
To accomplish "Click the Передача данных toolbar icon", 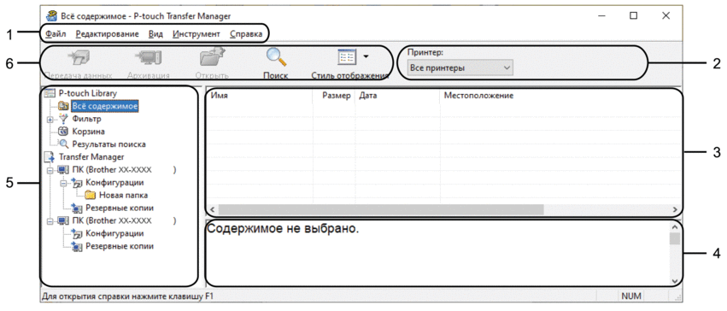I will (x=78, y=56).
